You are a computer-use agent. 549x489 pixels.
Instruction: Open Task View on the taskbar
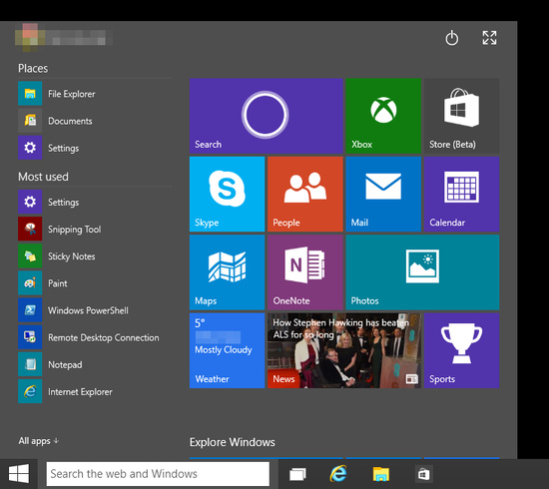pos(297,474)
